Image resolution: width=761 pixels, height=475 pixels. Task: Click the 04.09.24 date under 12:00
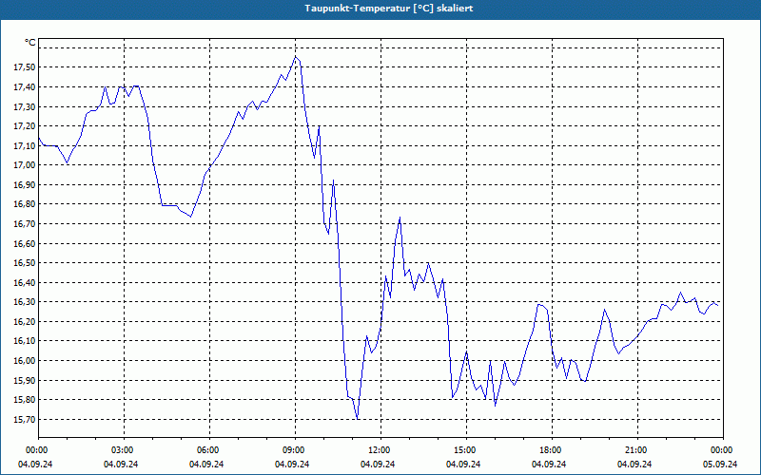[378, 464]
